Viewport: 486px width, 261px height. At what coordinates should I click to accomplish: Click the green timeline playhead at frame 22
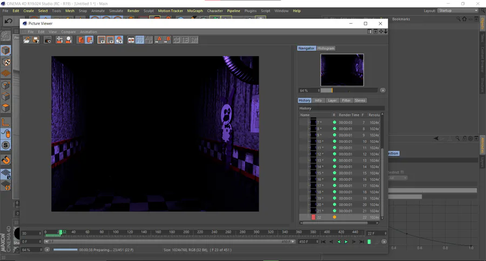(x=60, y=232)
